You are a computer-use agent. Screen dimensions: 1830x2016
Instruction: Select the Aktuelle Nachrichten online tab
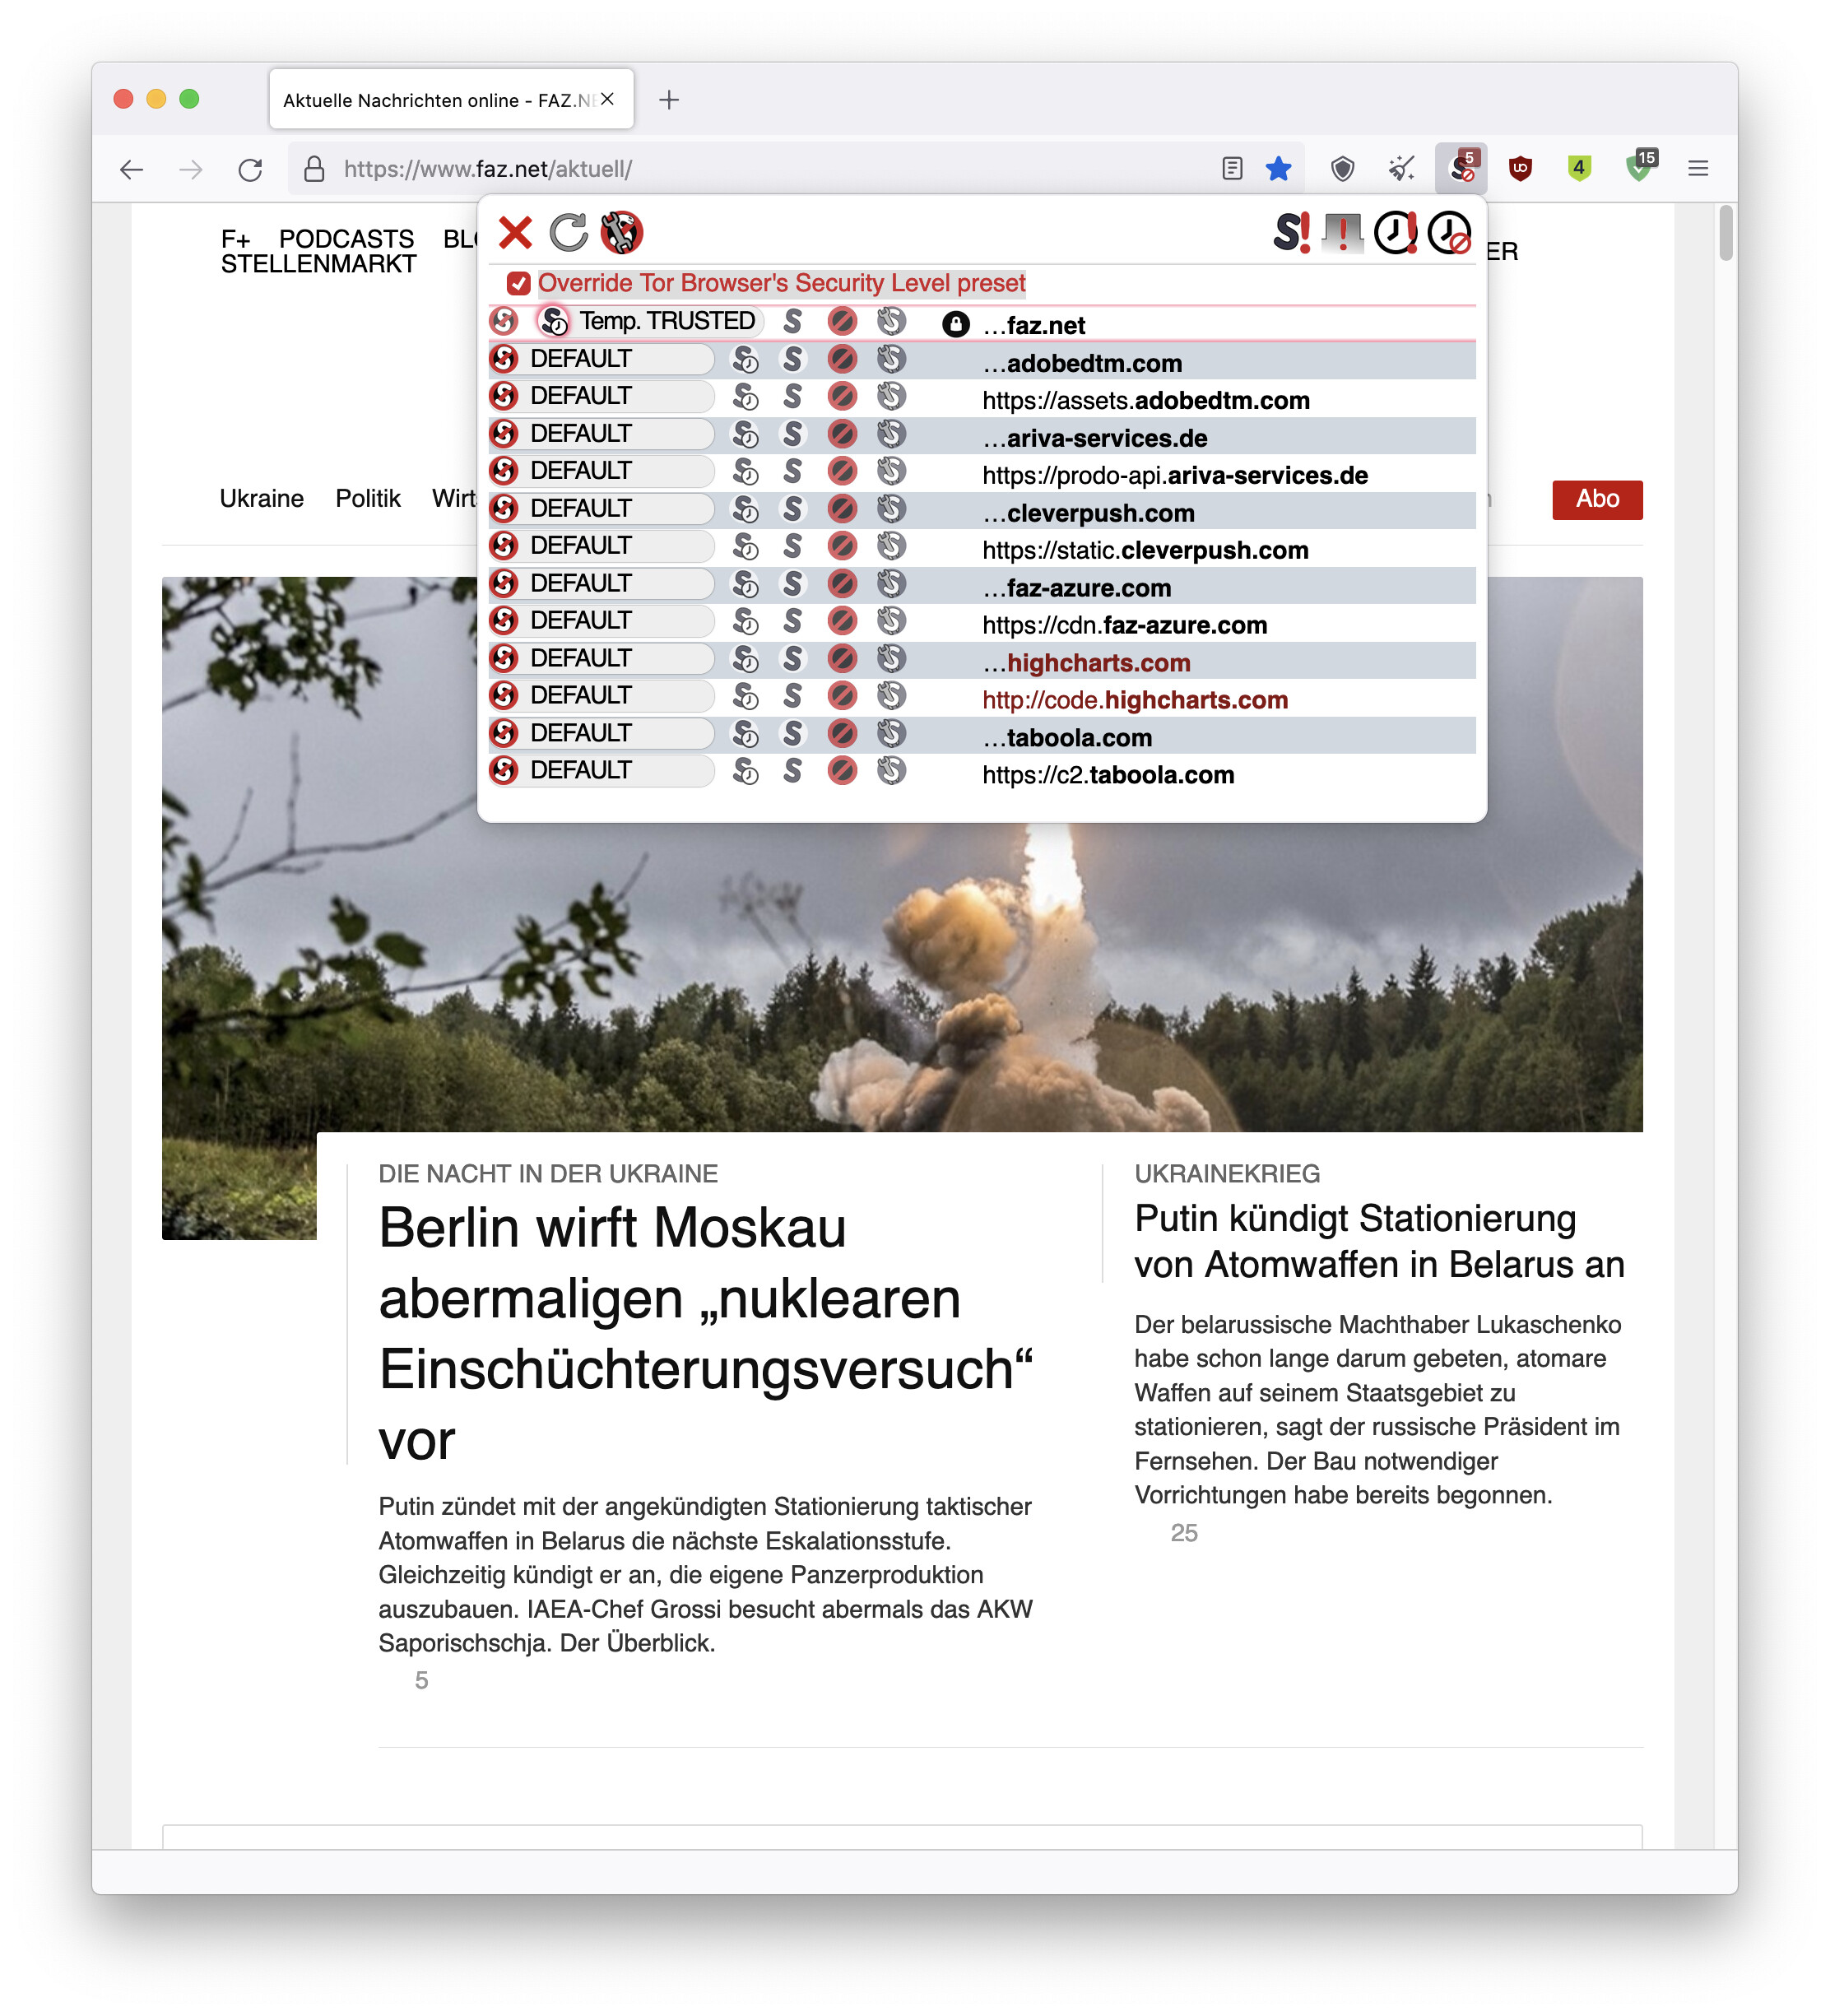coord(450,100)
